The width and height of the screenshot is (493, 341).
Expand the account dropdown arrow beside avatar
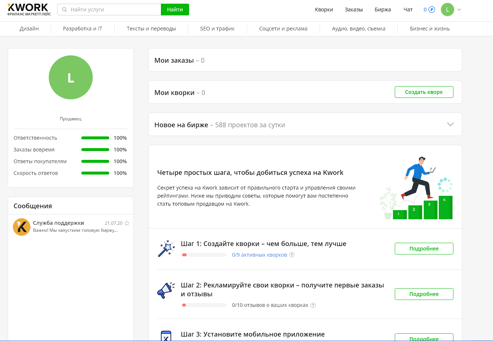coord(459,10)
